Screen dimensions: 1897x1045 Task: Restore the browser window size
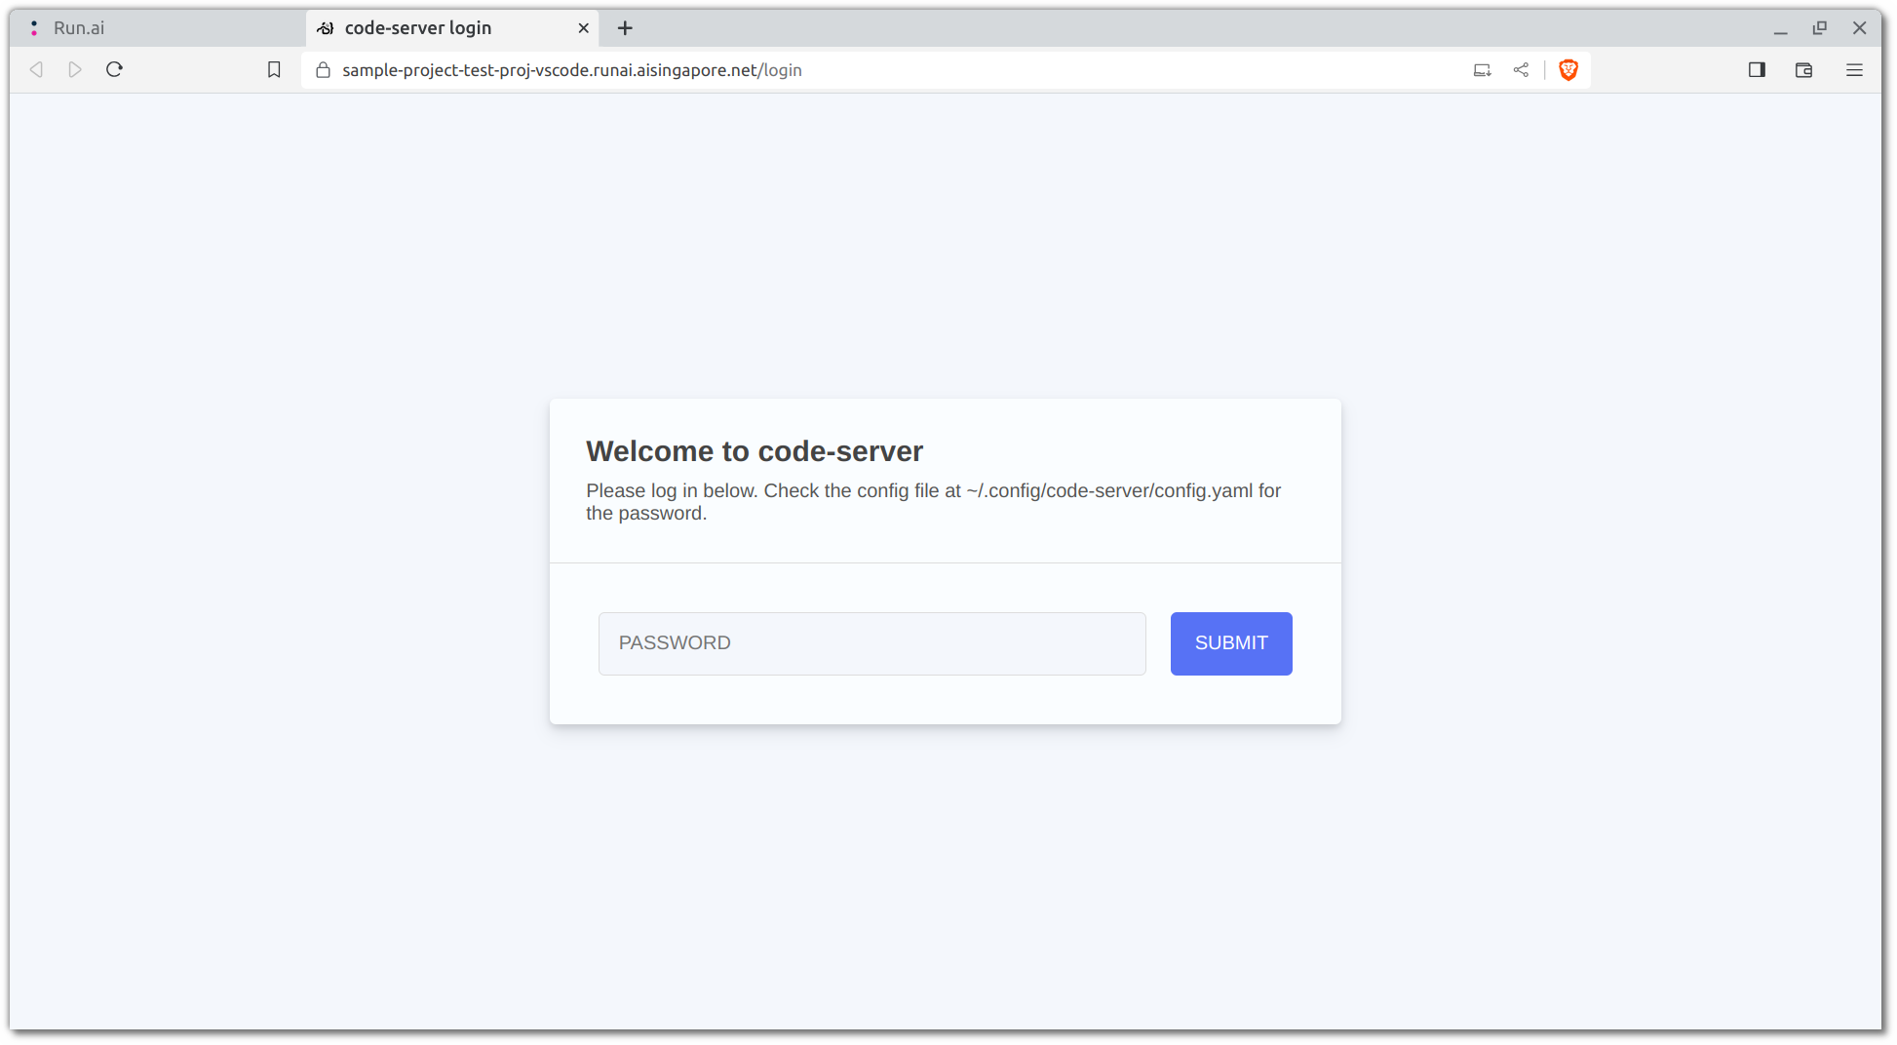1819,28
